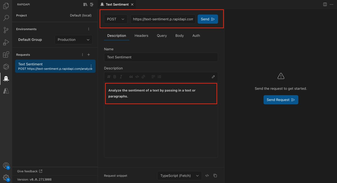Select the Azure icon in the activity bar
Image resolution: width=337 pixels, height=183 pixels.
pos(6,91)
